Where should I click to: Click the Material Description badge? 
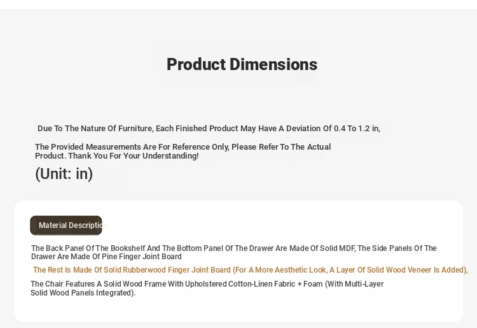pos(66,225)
